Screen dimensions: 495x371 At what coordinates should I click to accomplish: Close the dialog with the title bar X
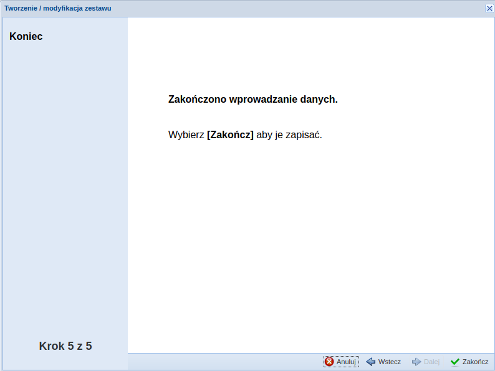click(x=489, y=8)
